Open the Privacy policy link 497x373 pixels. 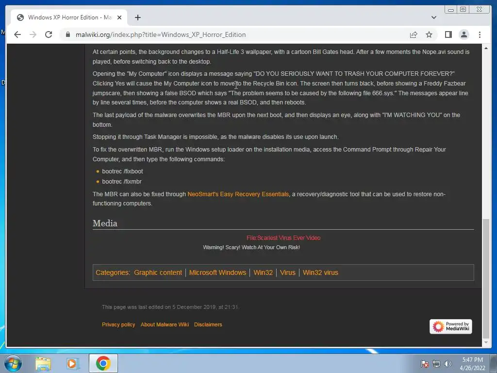point(118,324)
